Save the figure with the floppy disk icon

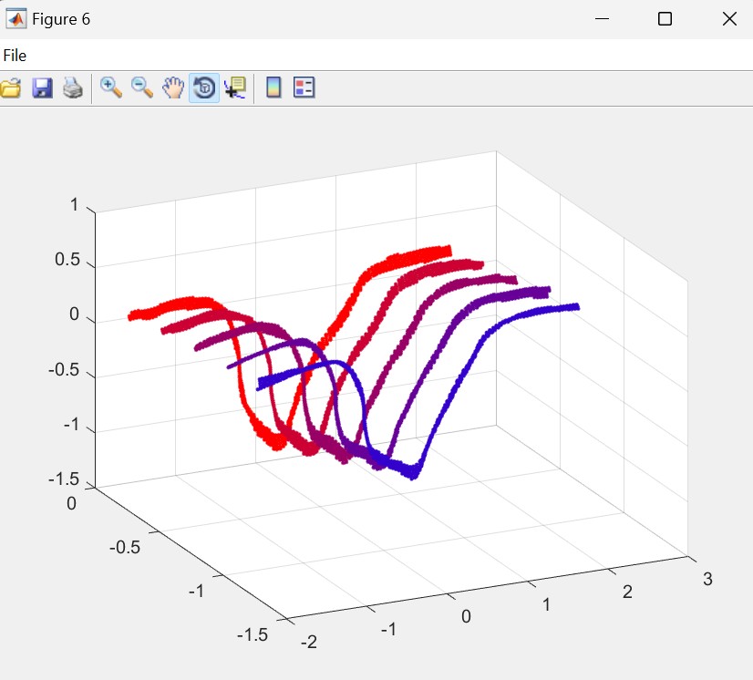click(42, 88)
